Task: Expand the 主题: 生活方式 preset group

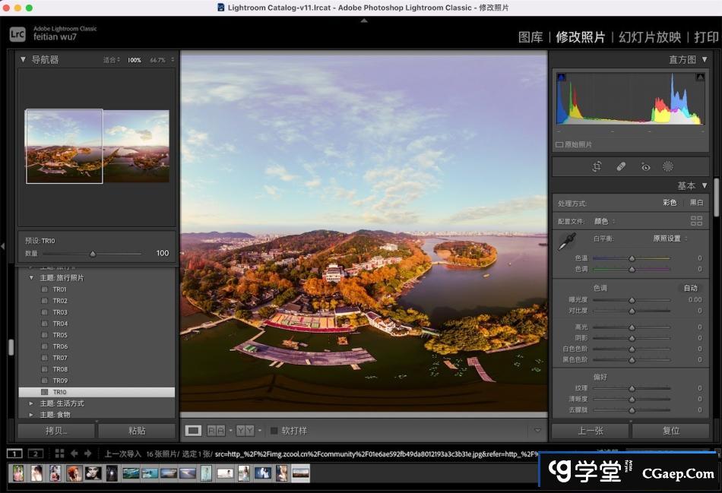Action: (x=31, y=403)
